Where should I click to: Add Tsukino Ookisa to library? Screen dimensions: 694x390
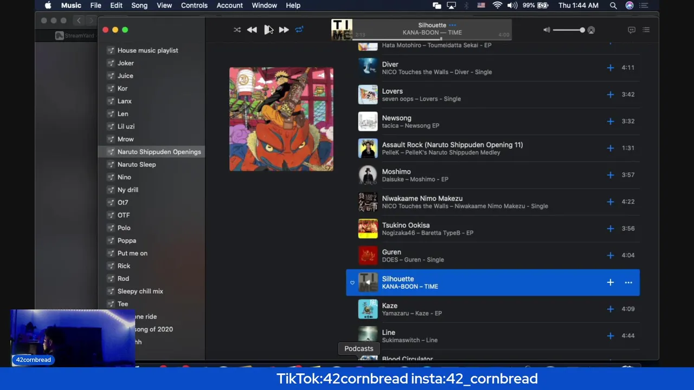[611, 229]
